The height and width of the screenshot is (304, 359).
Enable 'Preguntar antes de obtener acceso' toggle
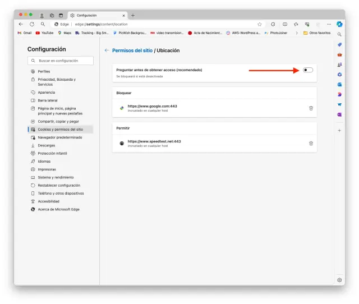click(x=307, y=70)
